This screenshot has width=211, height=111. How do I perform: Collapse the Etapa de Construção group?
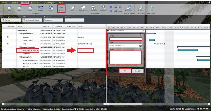click(20, 47)
